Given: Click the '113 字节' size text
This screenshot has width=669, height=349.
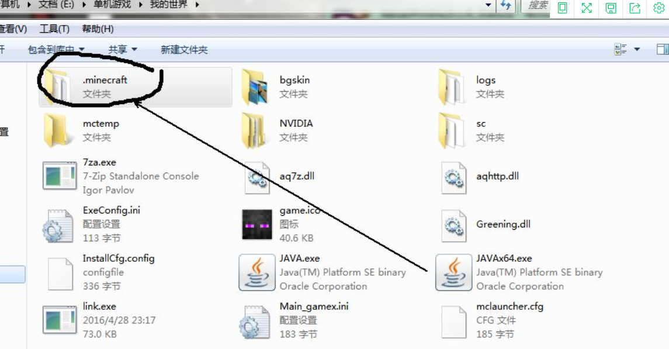Looking at the screenshot, I should (102, 238).
